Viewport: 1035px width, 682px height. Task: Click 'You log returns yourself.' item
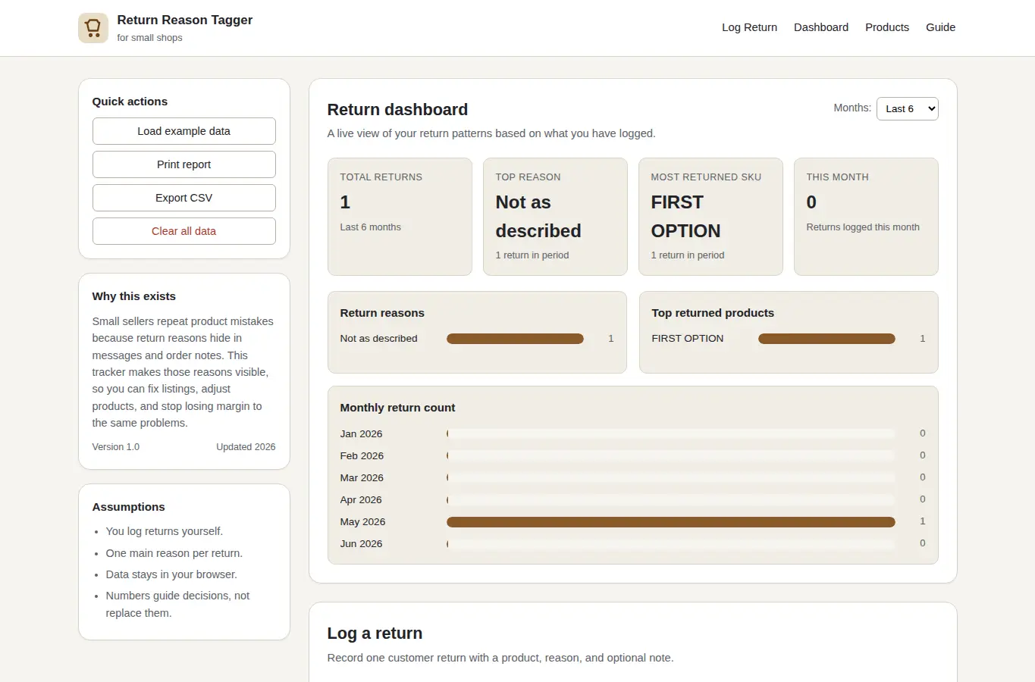[x=165, y=531]
